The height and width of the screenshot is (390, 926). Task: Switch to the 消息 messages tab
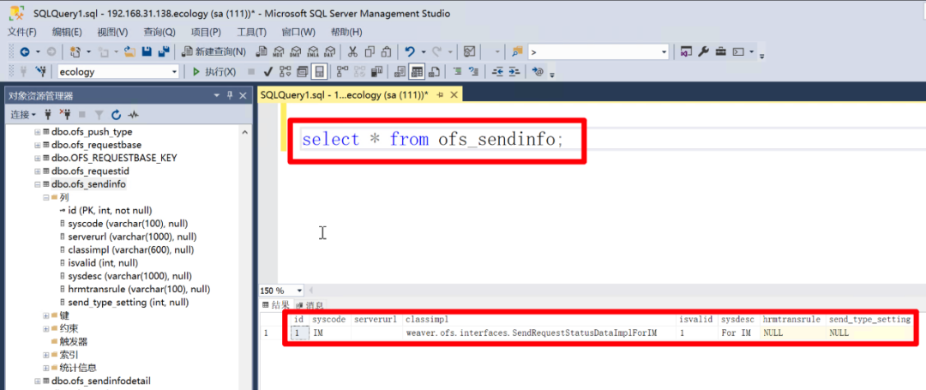click(310, 305)
